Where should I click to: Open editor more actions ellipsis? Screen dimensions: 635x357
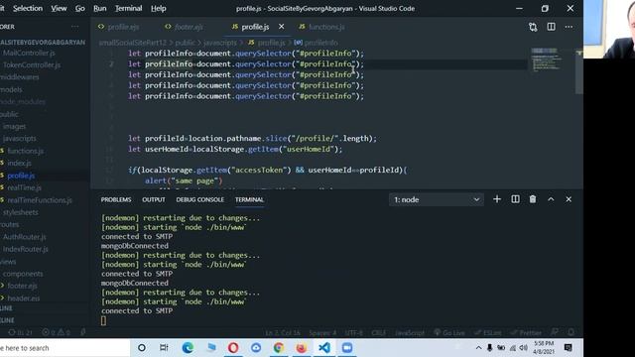click(x=569, y=27)
